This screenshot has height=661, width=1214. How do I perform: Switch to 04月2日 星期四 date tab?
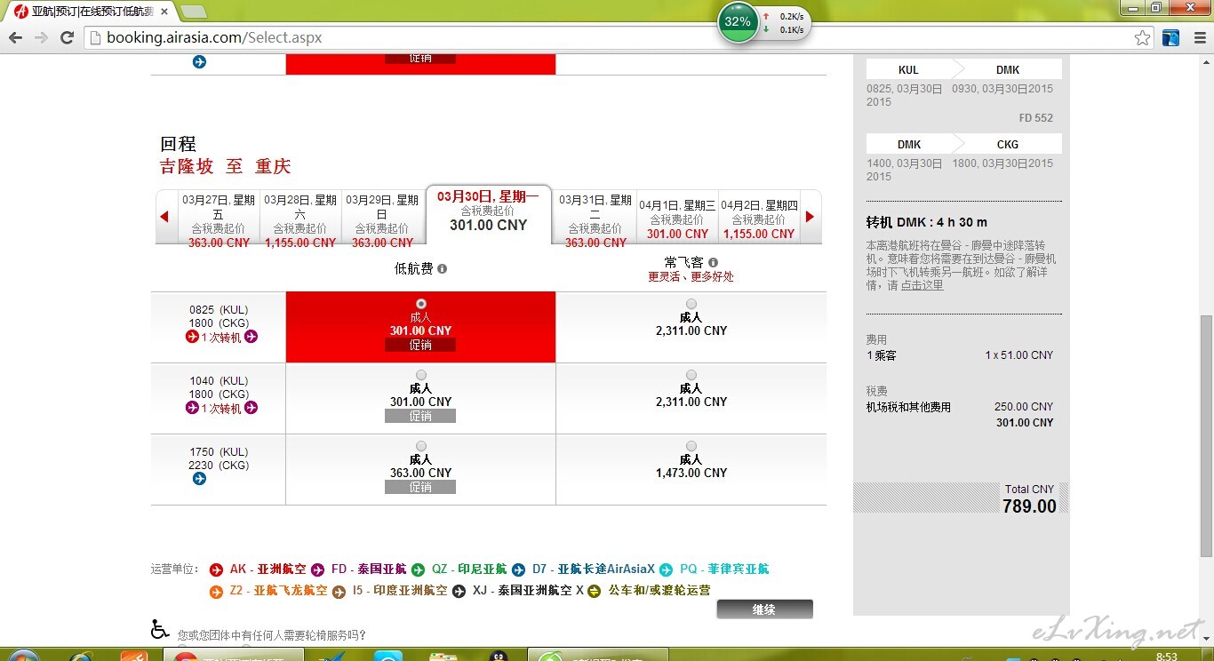[759, 219]
